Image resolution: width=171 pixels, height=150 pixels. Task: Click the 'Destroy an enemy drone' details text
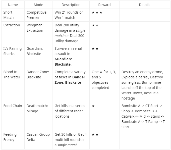pos(142,72)
